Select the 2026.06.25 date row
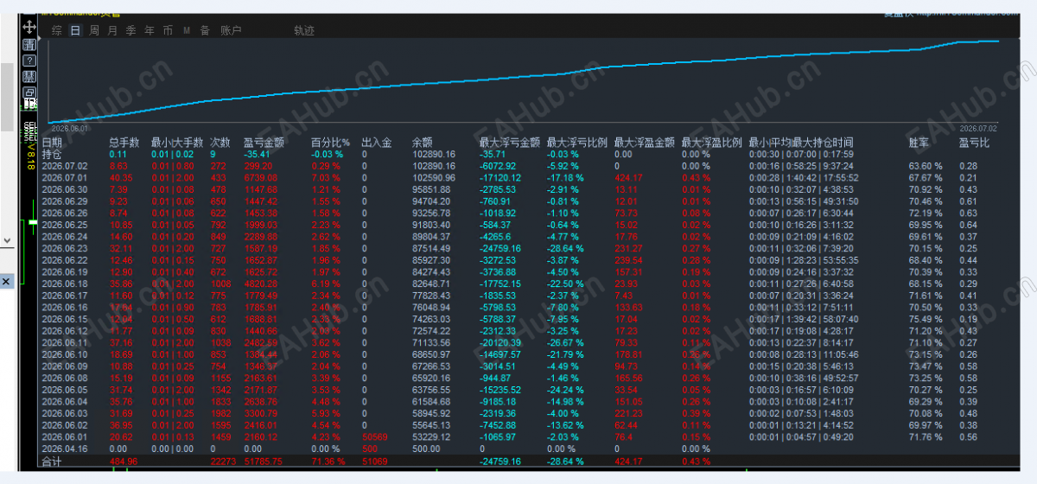The height and width of the screenshot is (484, 1037). (65, 225)
